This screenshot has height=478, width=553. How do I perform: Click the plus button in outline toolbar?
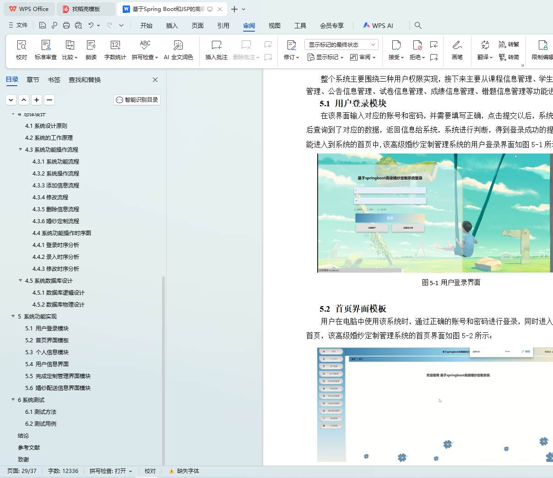click(x=37, y=99)
